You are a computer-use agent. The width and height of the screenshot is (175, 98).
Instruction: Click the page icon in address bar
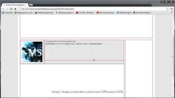pos(20,9)
